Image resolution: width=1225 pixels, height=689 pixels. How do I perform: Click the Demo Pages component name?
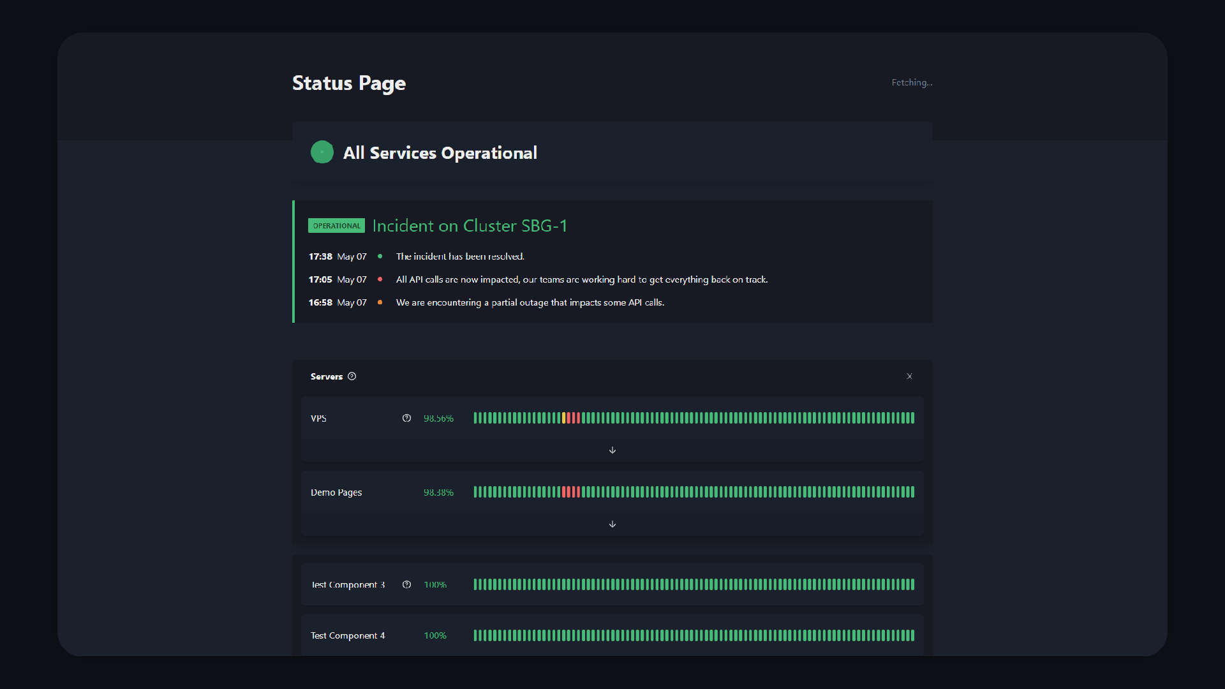coord(336,493)
